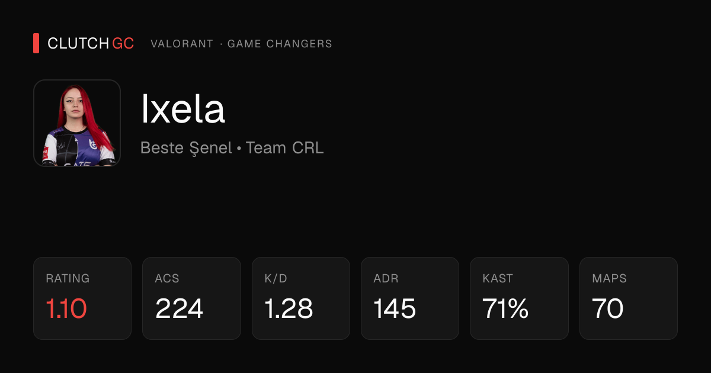Open the Team CRL link
The width and height of the screenshot is (711, 373).
coord(284,148)
